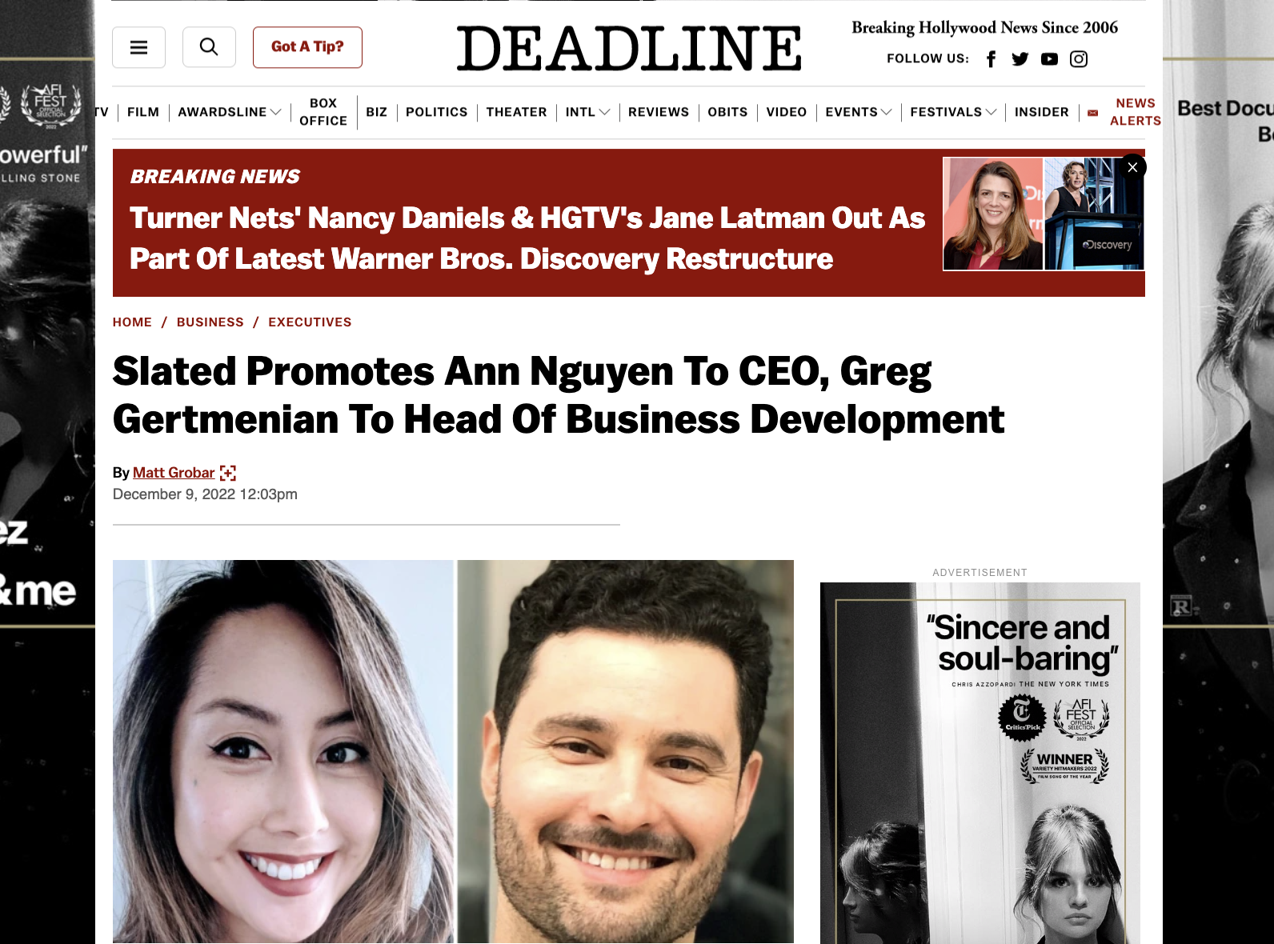Open the Warner Bros. Discovery breaking headline
This screenshot has height=944, width=1274.
[x=527, y=238]
